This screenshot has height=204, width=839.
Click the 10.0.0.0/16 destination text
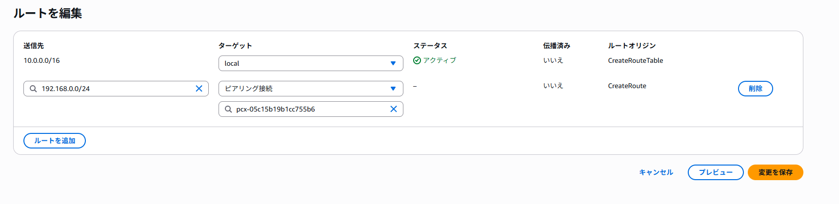[41, 60]
